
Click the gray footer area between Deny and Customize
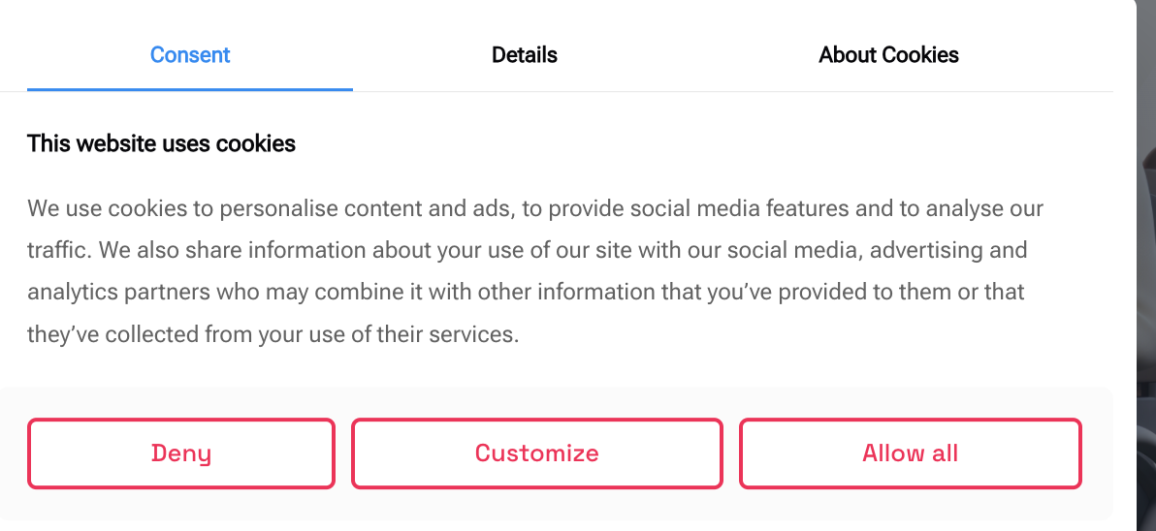343,453
